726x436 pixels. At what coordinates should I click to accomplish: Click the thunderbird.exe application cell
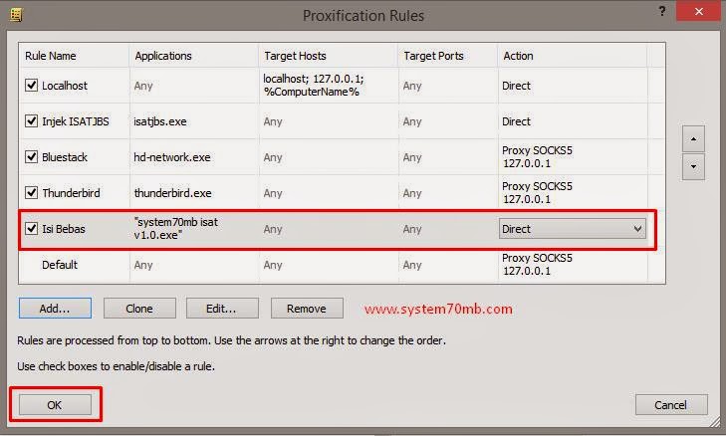[x=172, y=193]
